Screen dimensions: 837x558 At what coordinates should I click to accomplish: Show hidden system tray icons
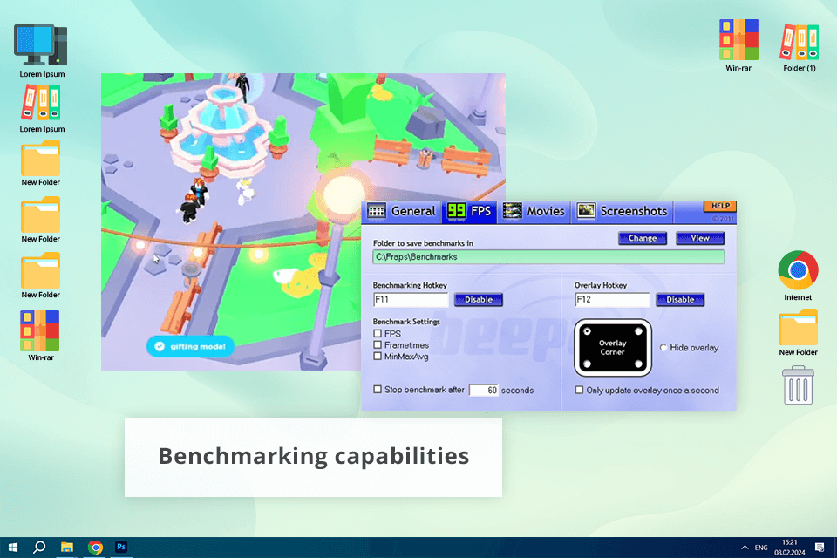tap(745, 548)
